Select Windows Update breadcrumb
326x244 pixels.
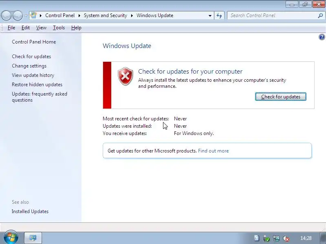(x=155, y=15)
